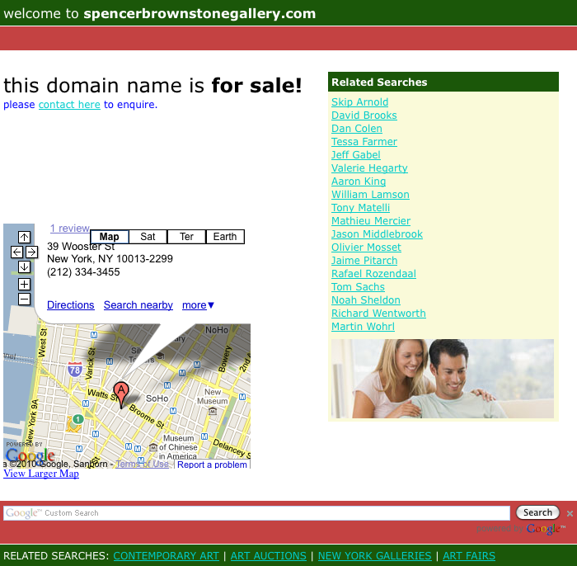This screenshot has height=566, width=577.
Task: Pan the map right with the arrow icon
Action: (31, 252)
